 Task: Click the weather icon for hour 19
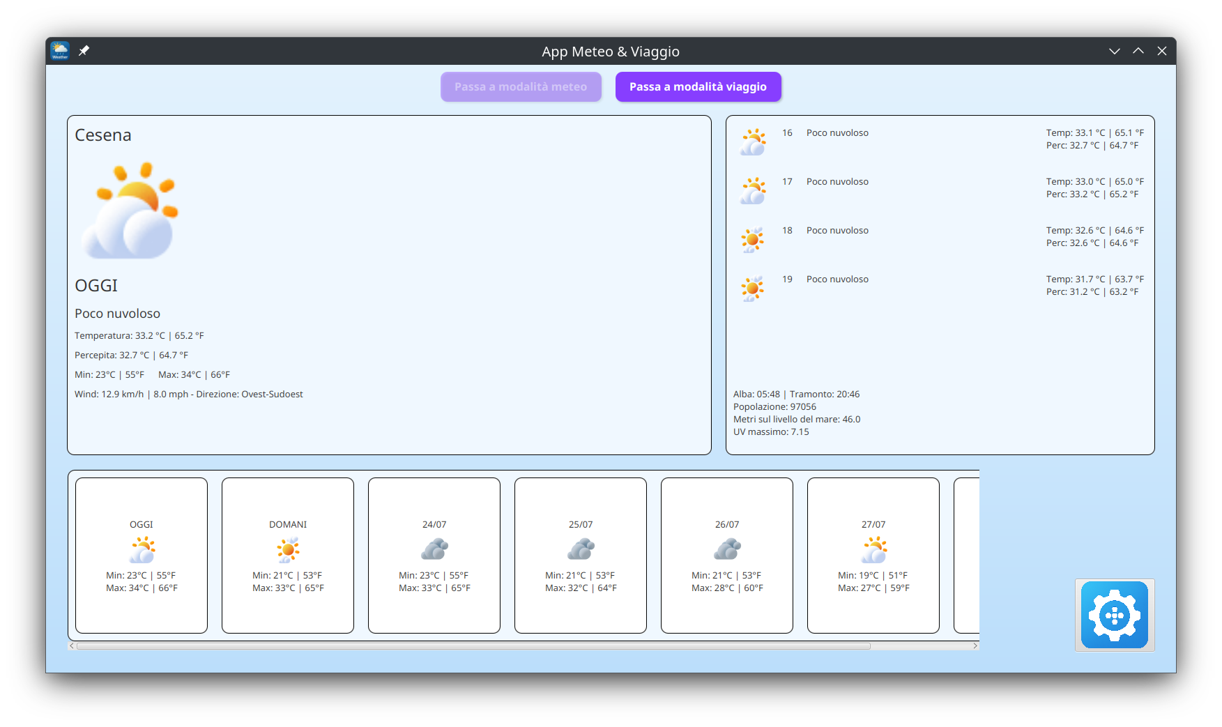click(753, 287)
